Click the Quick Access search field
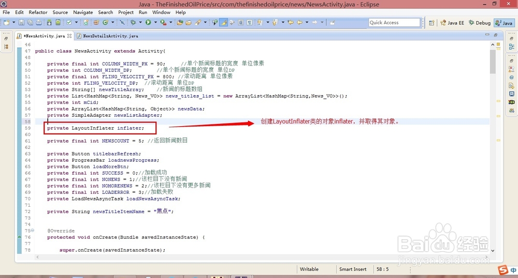518x278 pixels. (394, 22)
